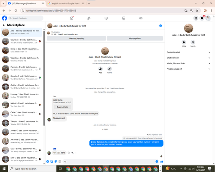The image size is (215, 172).
Task: Click the Facebook logo
Action: 4,18
